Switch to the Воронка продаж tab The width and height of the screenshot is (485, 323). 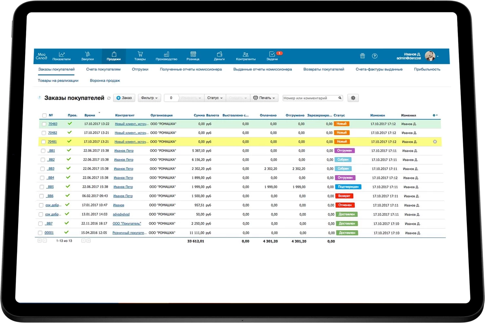105,80
